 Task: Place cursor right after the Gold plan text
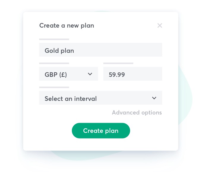coord(75,50)
